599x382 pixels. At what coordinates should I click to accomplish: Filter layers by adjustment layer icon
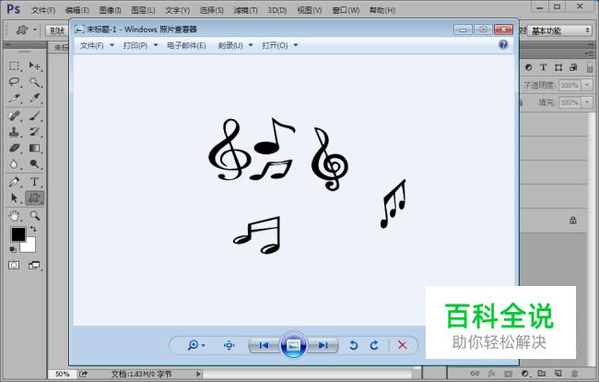click(528, 67)
